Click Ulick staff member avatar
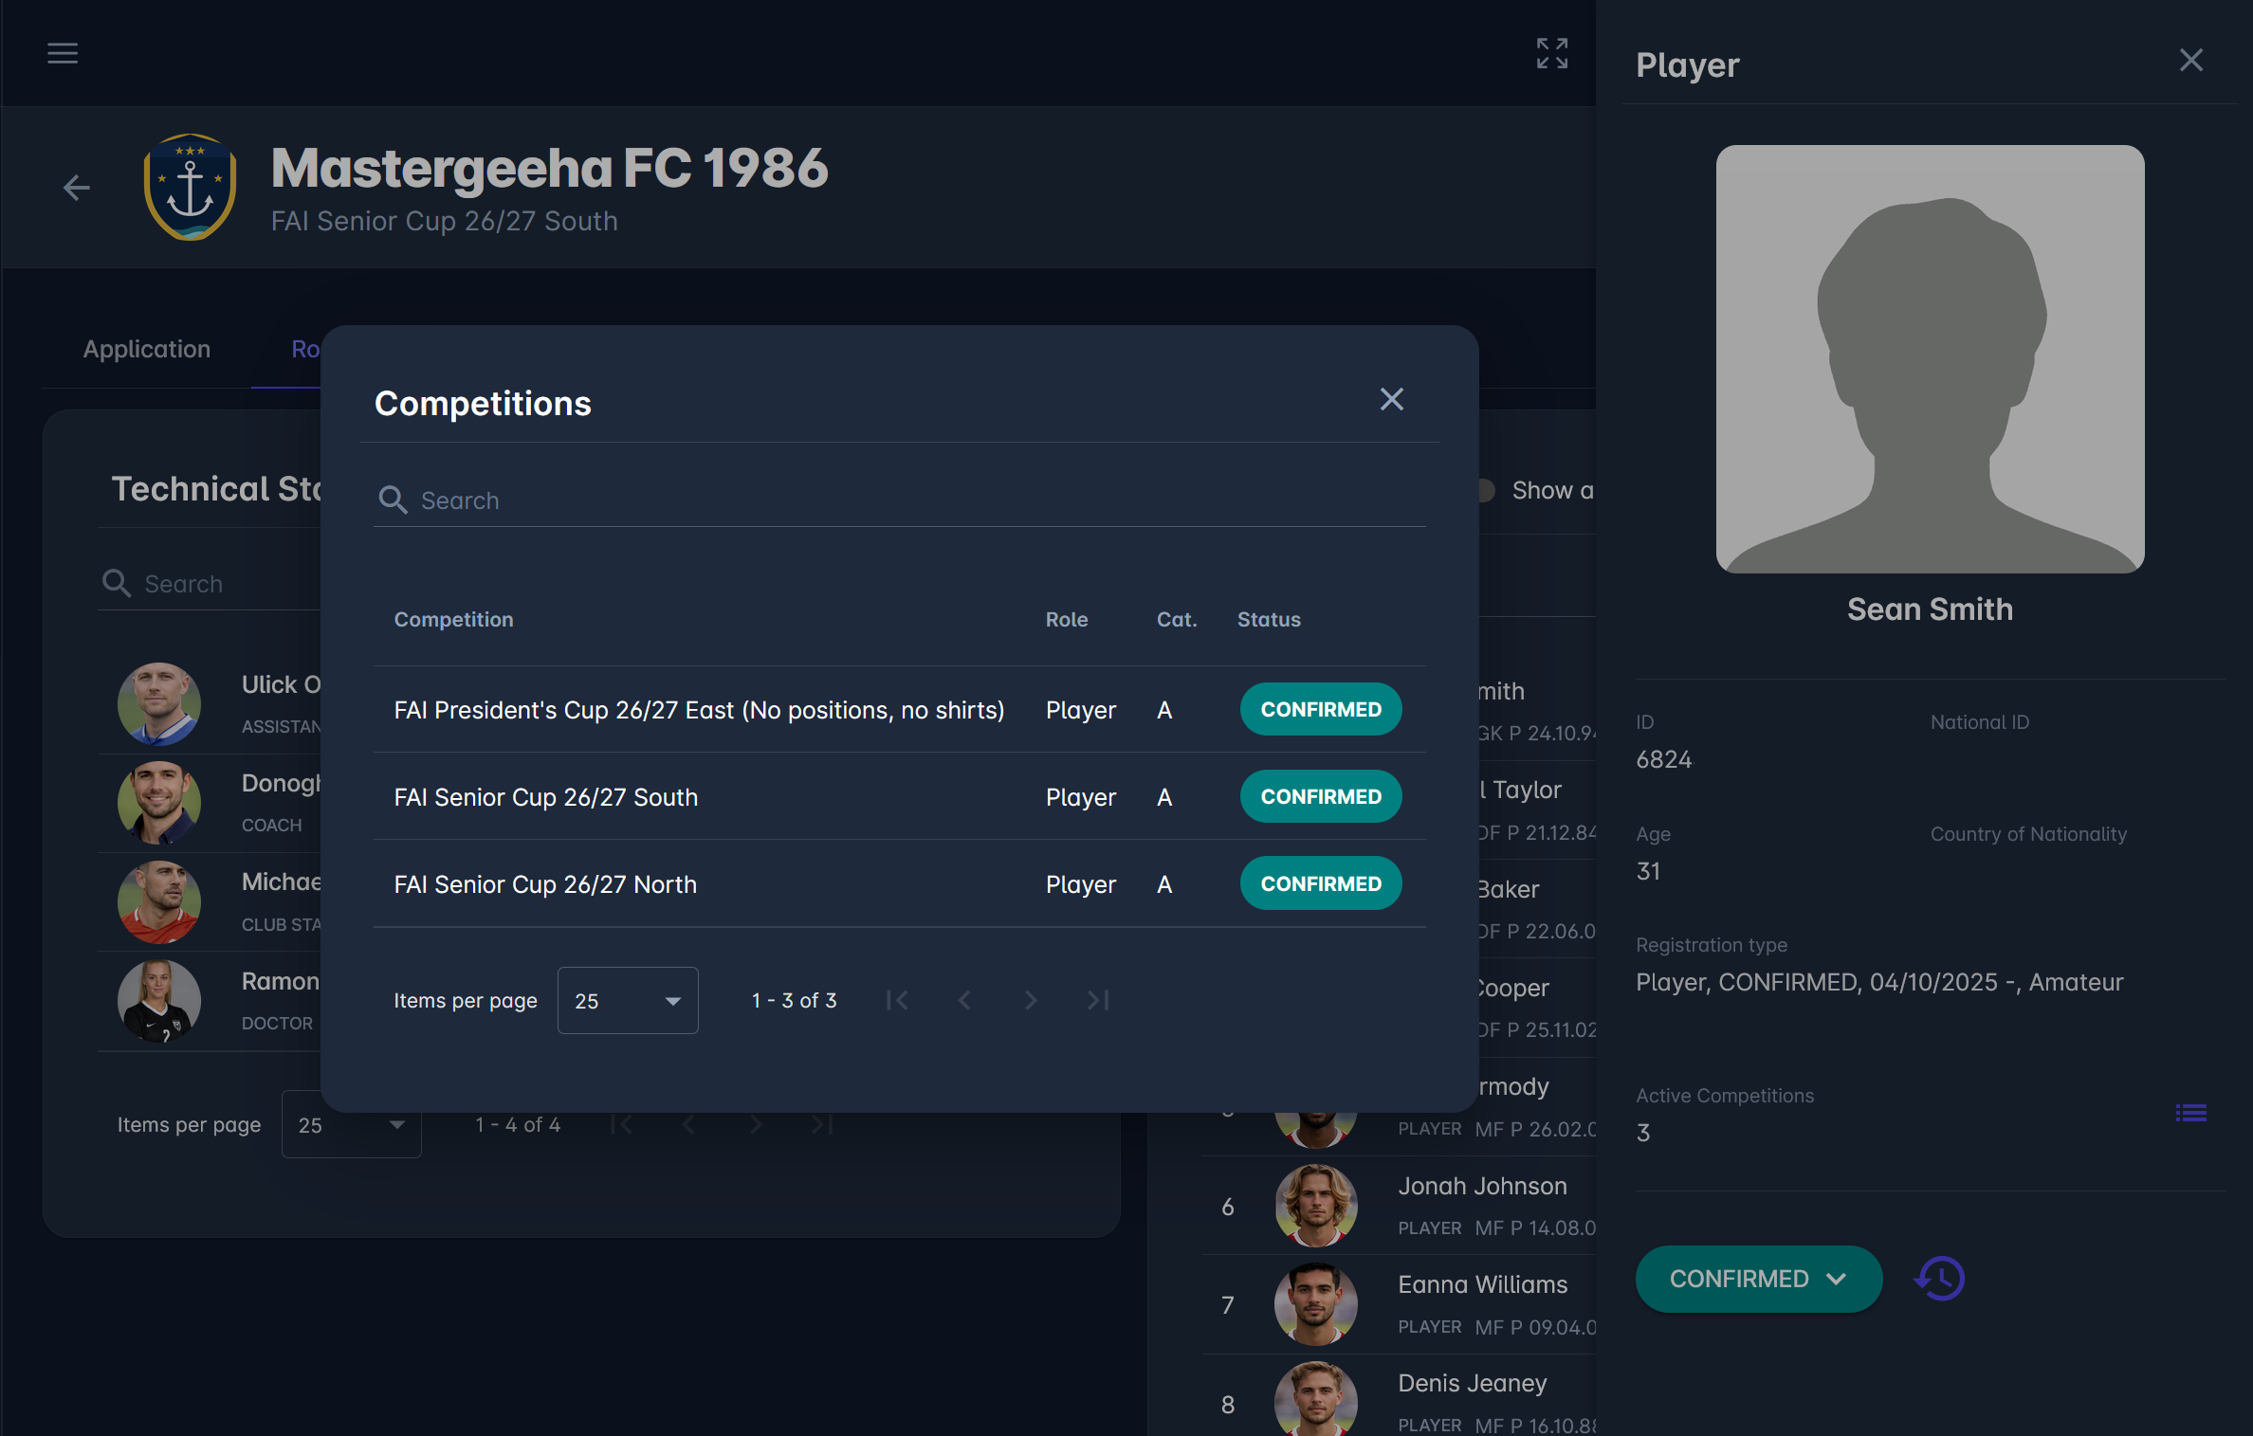The height and width of the screenshot is (1436, 2253). (159, 704)
